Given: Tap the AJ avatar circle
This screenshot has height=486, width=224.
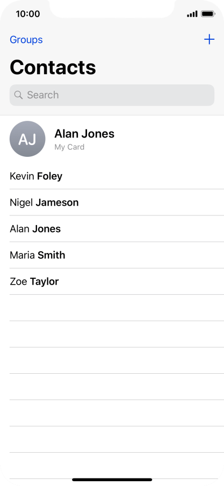Looking at the screenshot, I should tap(27, 139).
